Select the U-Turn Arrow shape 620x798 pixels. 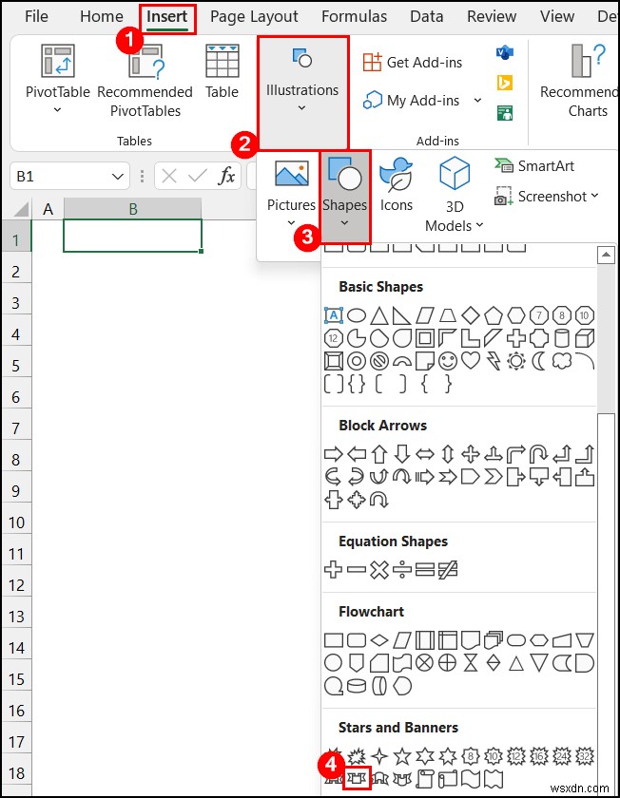[x=538, y=454]
